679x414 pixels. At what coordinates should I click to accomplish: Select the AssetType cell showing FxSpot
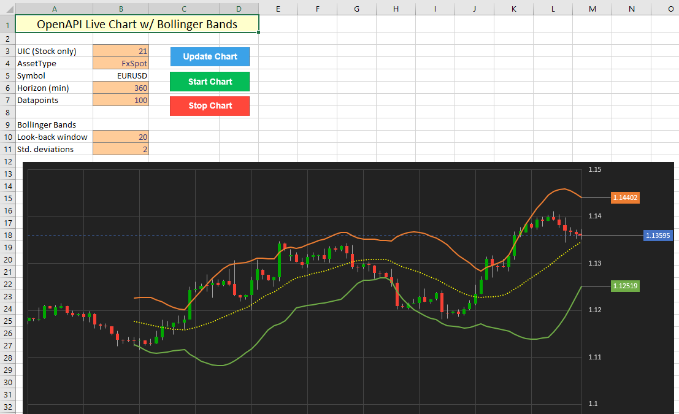tap(121, 63)
